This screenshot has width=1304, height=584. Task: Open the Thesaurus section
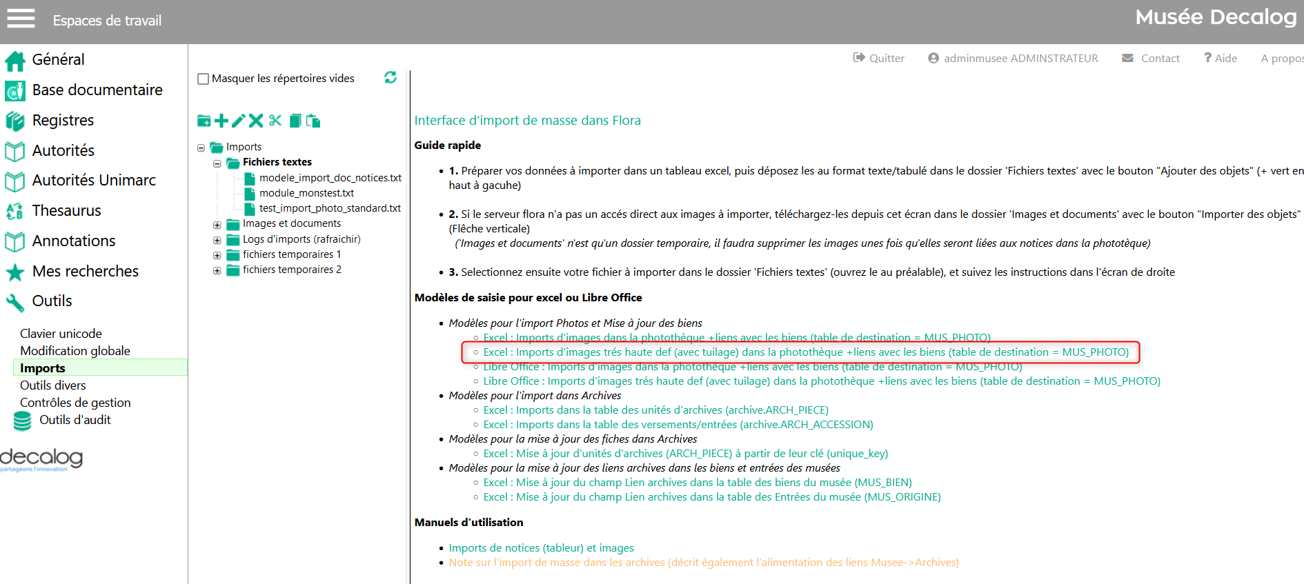pyautogui.click(x=53, y=211)
